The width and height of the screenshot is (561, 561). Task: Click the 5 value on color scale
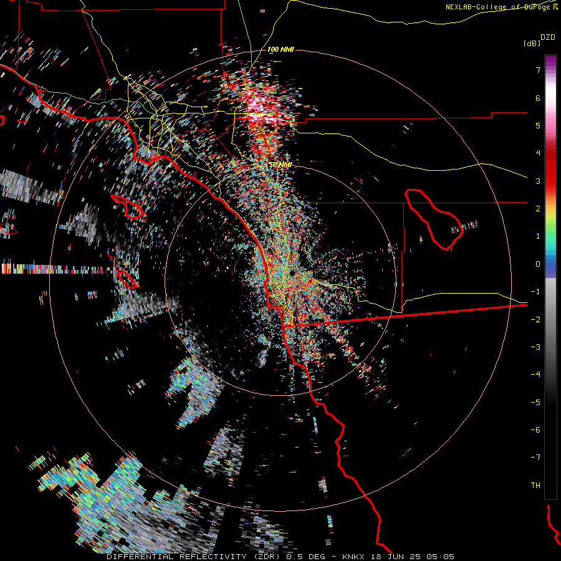[538, 125]
